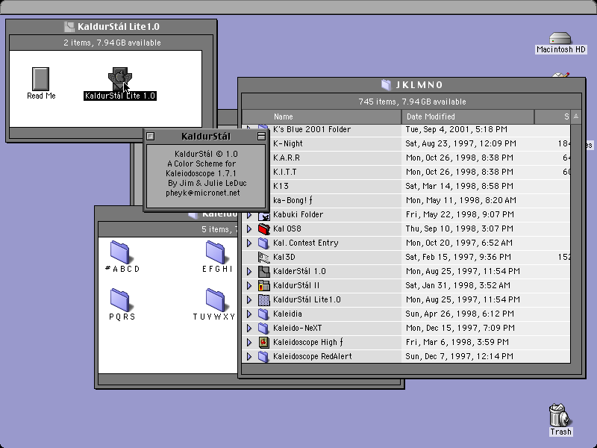The image size is (597, 448).
Task: Click the date Sun, Dec 7, 1997, 12:14 PM
Action: coord(459,357)
